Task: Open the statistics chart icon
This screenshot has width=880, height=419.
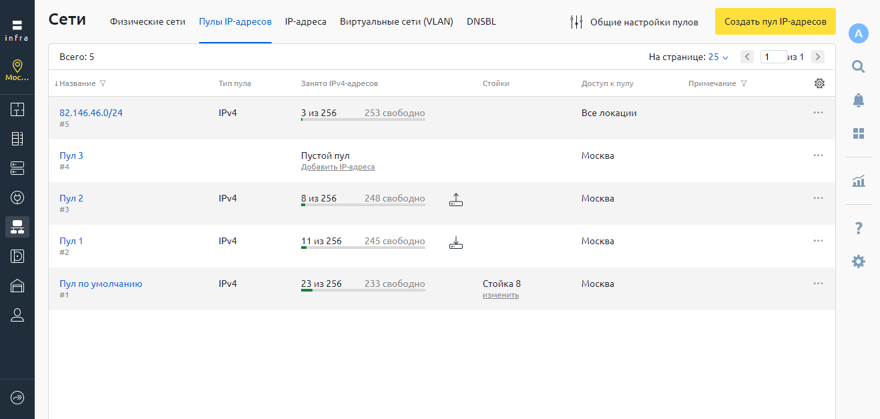Action: coord(859,180)
